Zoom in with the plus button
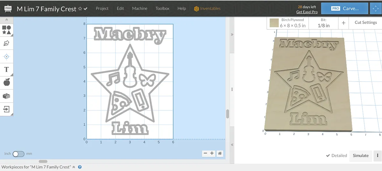This screenshot has height=171, width=382. 212,154
